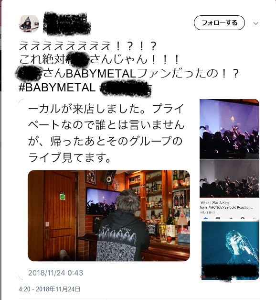This screenshot has width=276, height=300.
Task: Click the blacked-out author display name
Action: (66, 24)
